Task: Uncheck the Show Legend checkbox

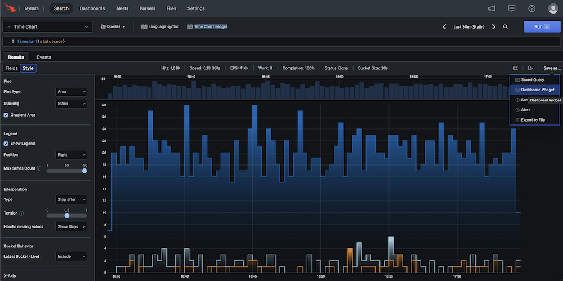Action: pyautogui.click(x=6, y=144)
